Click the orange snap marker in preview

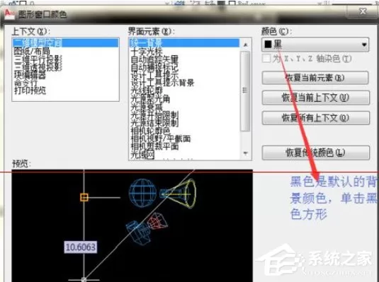point(84,197)
